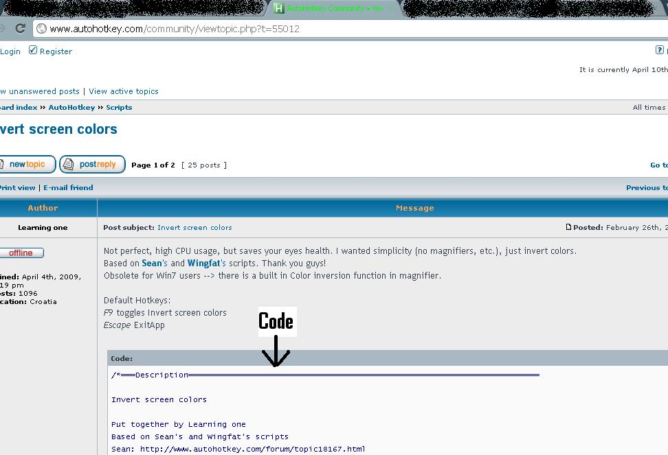Click E-mail friend link
Viewport: 668px width, 455px height.
[x=68, y=187]
